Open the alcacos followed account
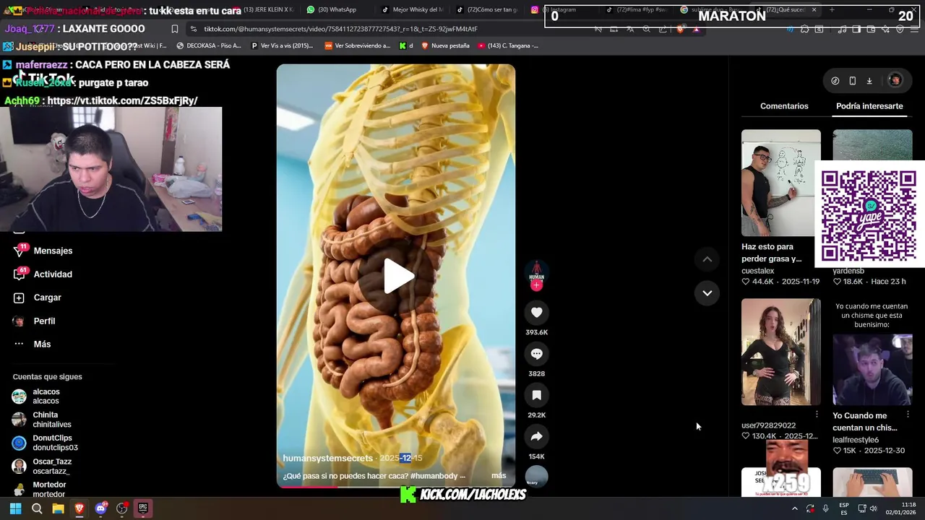The height and width of the screenshot is (520, 925). coord(36,396)
